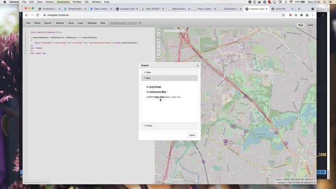The height and width of the screenshot is (189, 336).
Task: Open the Share dialog
Action: 37,23
